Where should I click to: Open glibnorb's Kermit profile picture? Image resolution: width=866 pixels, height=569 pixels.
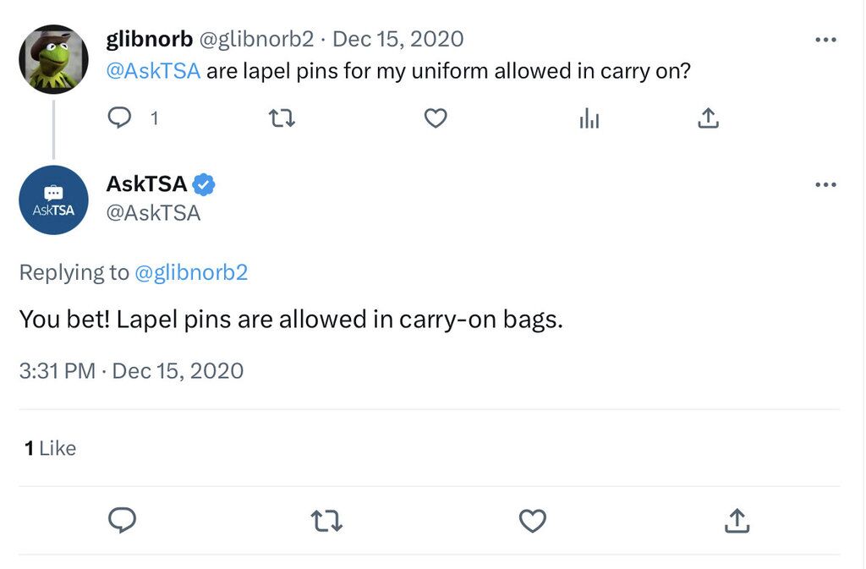(53, 59)
